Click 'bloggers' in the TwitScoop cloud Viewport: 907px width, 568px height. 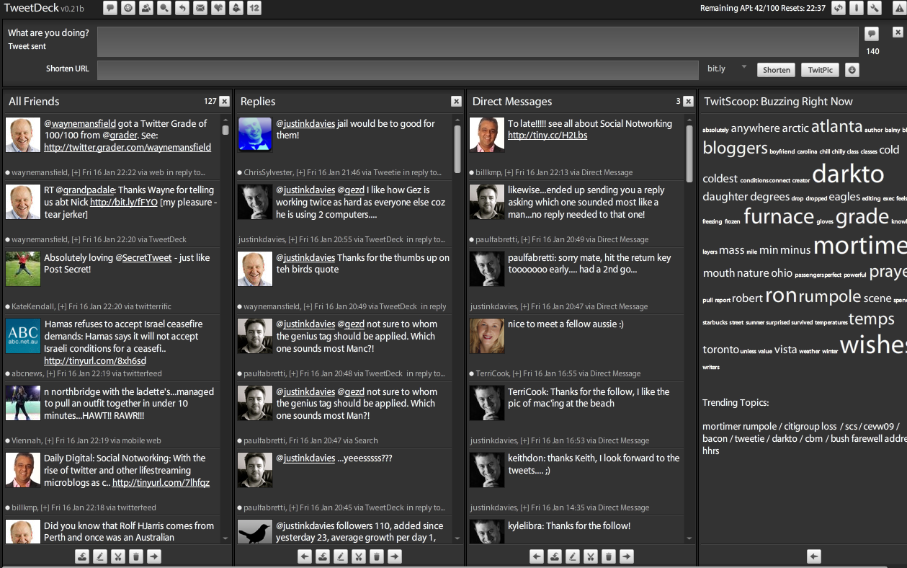(x=735, y=148)
